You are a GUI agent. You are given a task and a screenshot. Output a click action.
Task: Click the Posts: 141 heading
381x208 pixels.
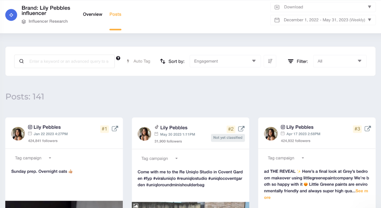click(25, 97)
